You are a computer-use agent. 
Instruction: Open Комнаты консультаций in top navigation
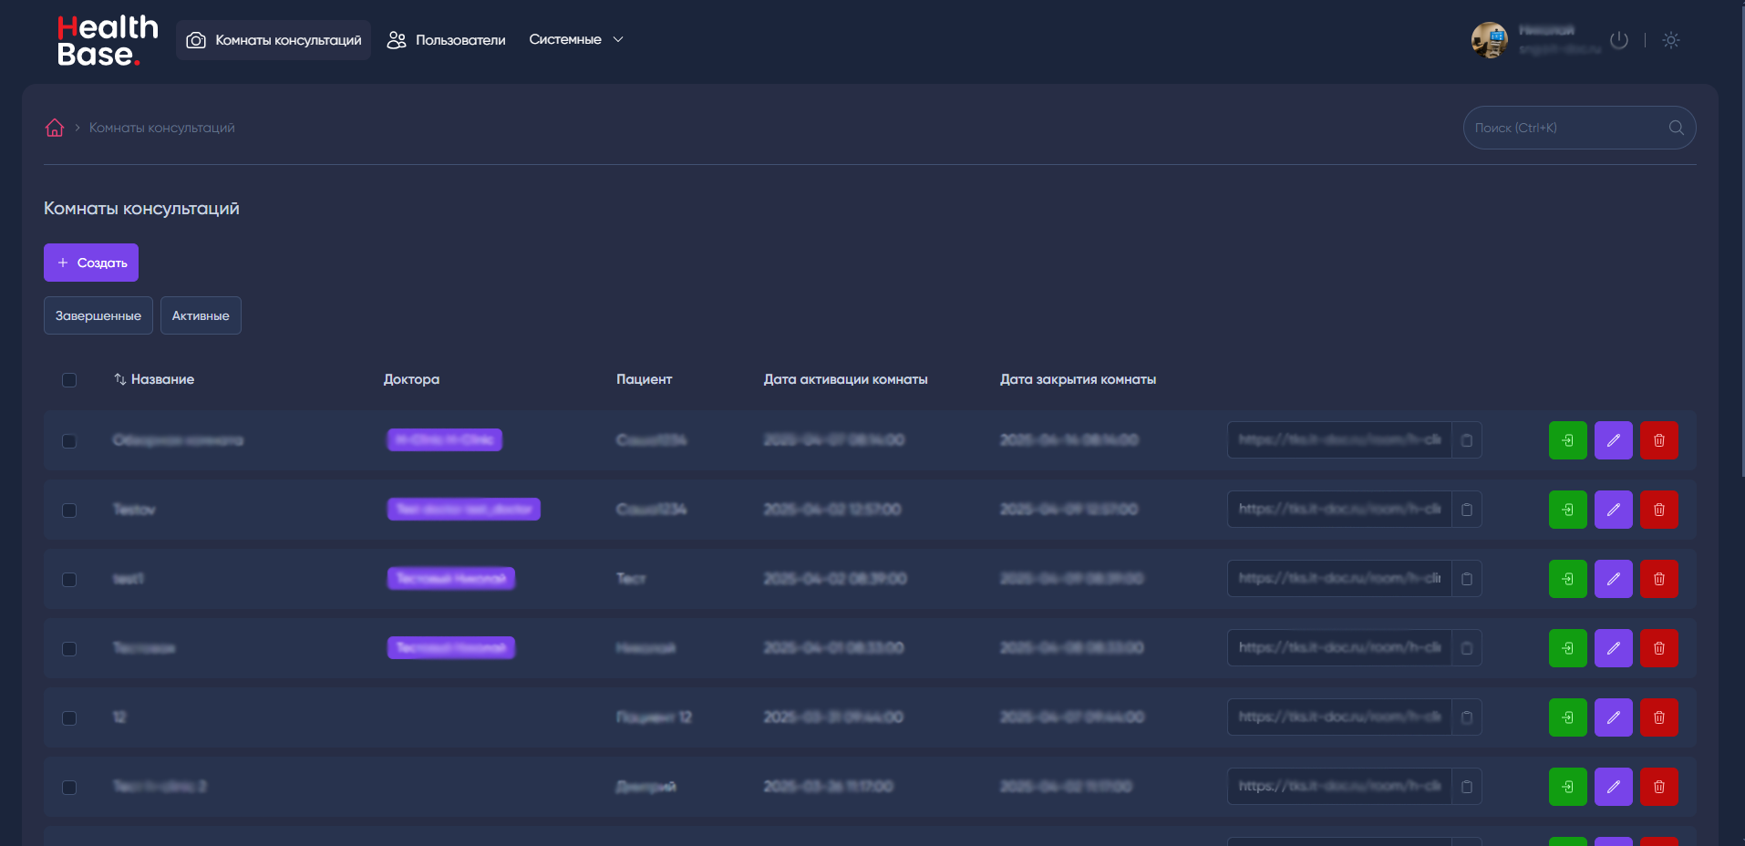pos(274,40)
